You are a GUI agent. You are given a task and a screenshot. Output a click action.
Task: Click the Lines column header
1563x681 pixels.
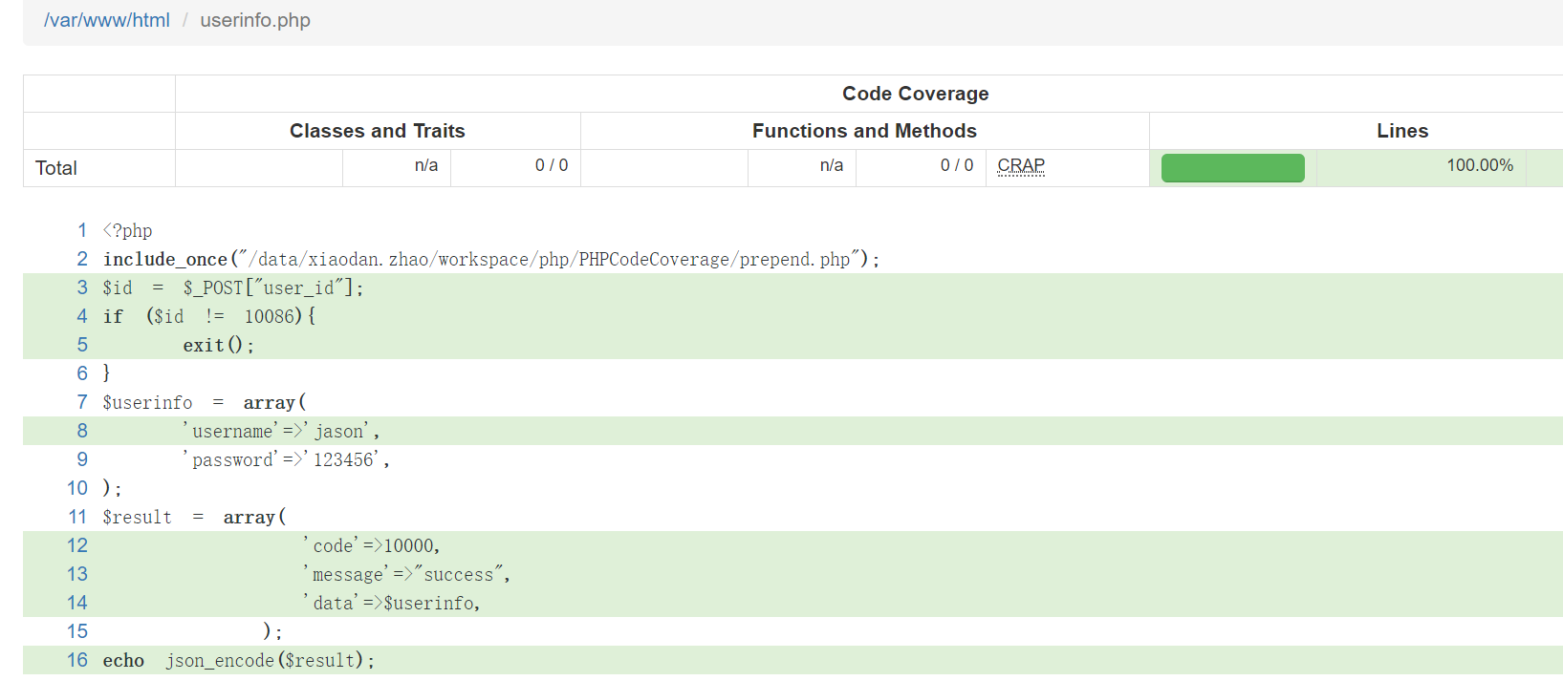[x=1401, y=131]
